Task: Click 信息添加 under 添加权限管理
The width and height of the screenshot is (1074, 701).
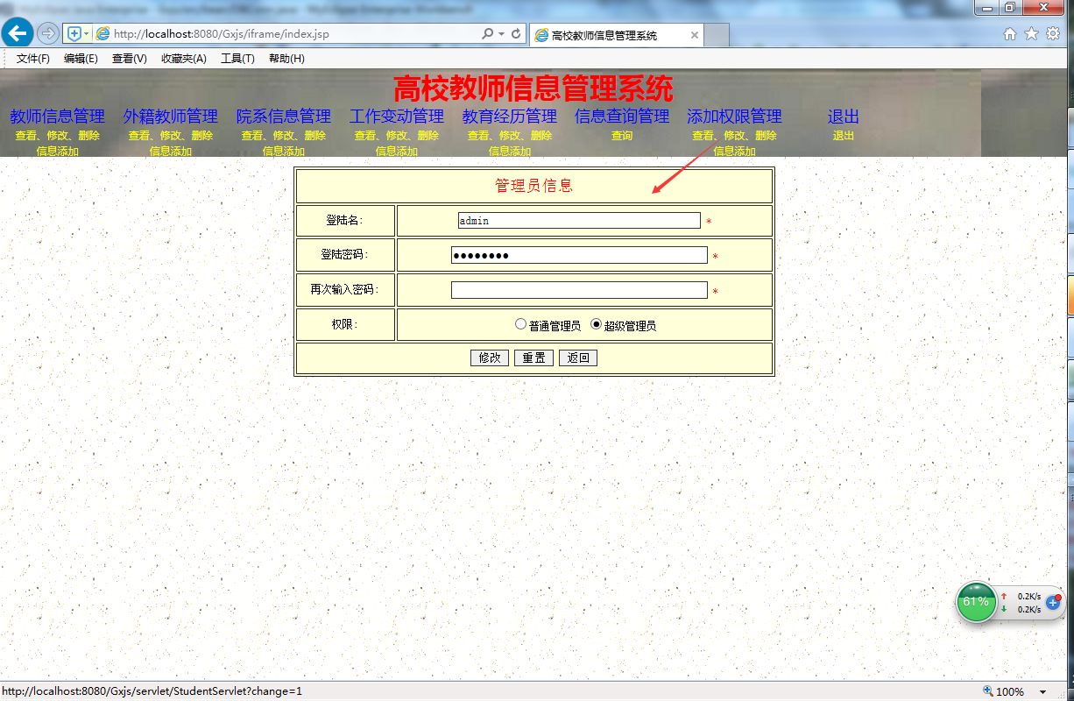Action: click(734, 152)
